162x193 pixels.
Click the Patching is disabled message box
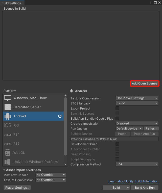(114, 139)
